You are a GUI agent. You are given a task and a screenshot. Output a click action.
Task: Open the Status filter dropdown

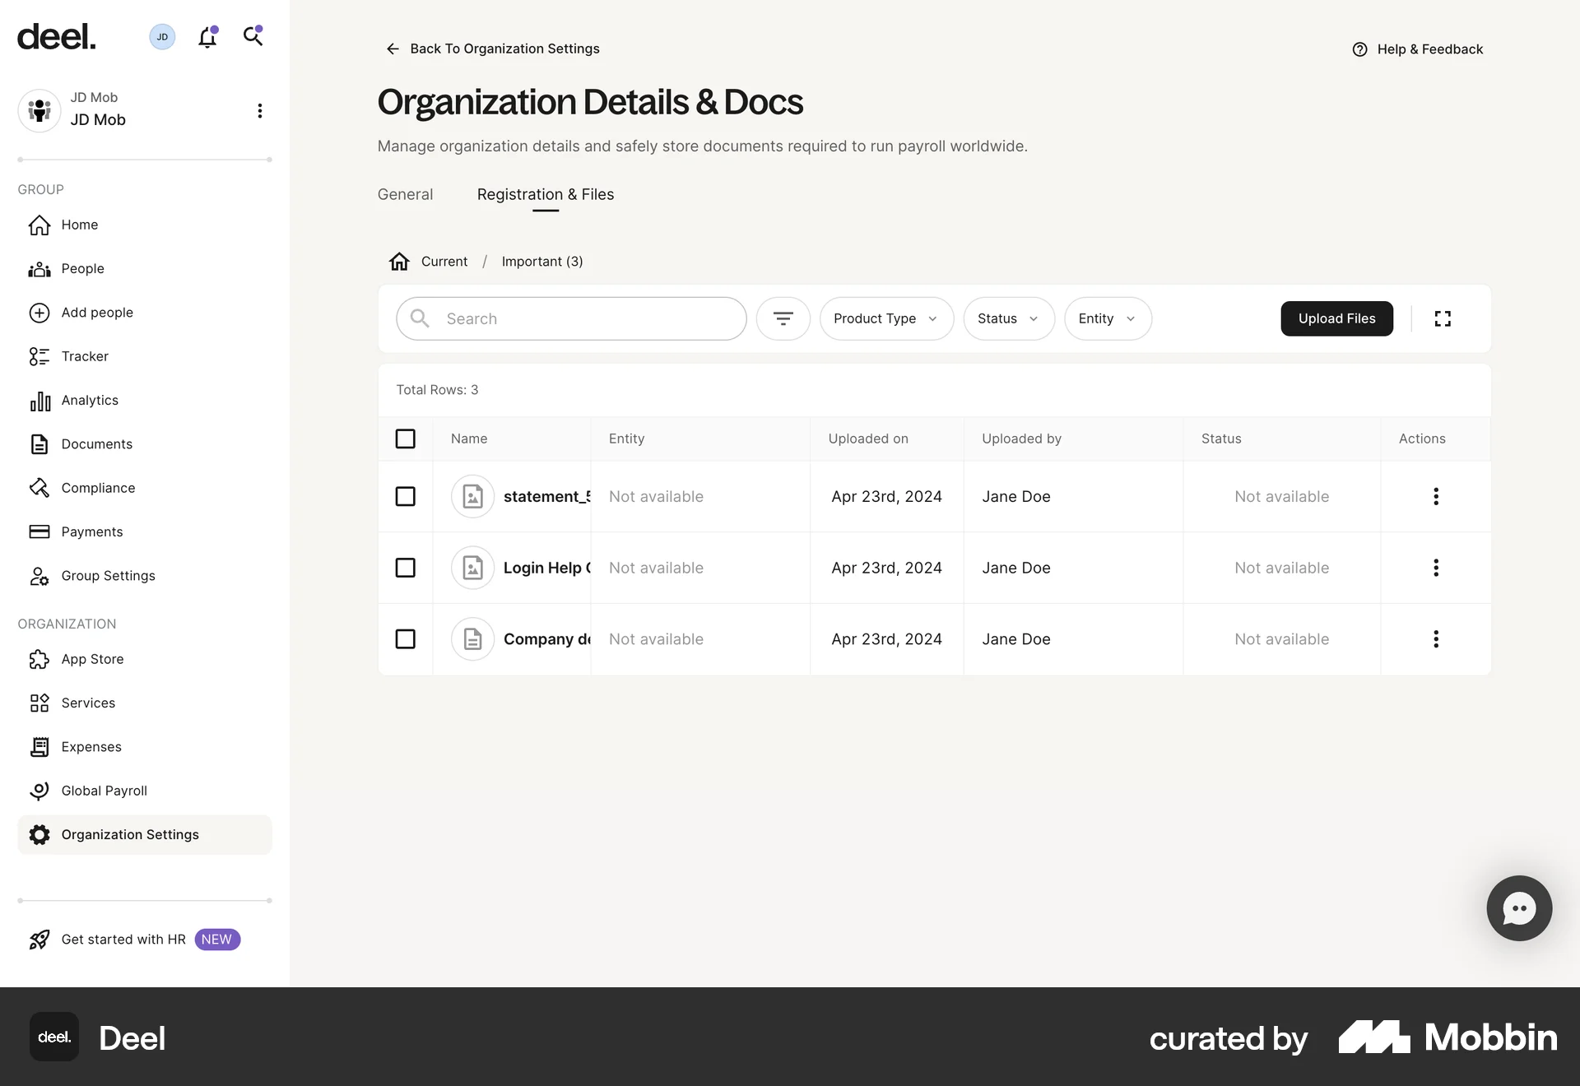pos(1008,318)
